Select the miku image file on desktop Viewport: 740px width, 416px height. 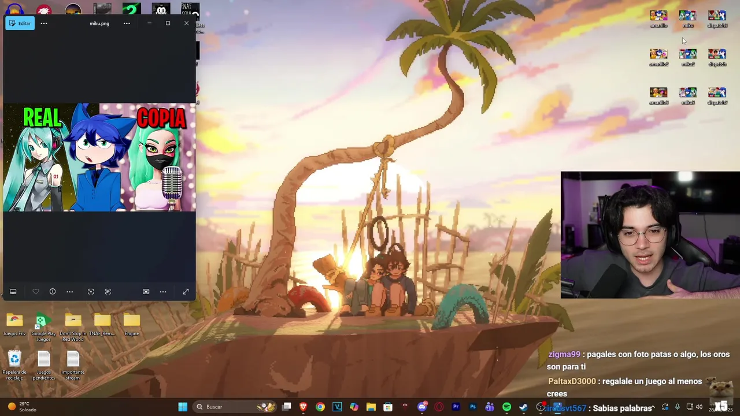coord(687,18)
